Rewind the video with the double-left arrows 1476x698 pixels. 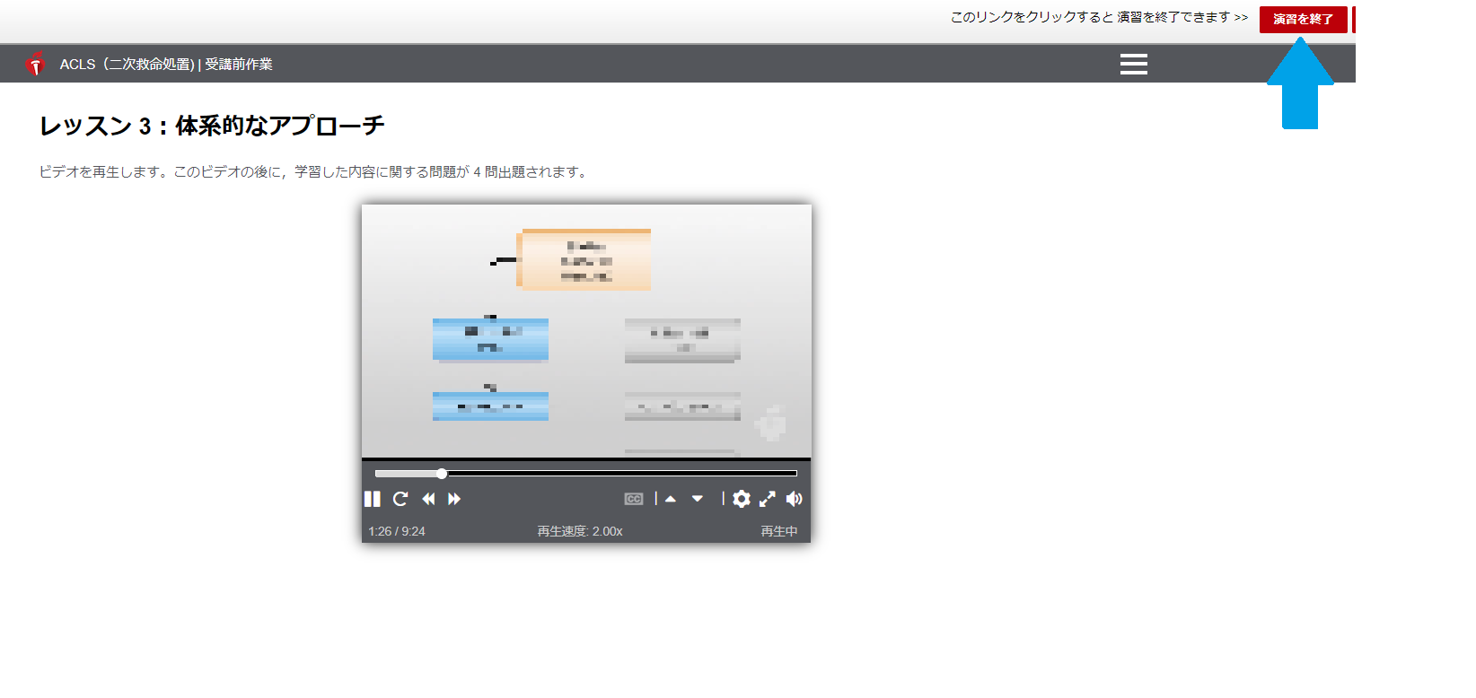click(x=428, y=499)
